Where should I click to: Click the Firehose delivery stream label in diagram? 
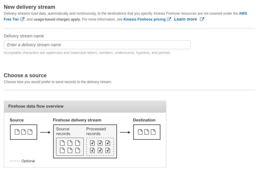77,120
